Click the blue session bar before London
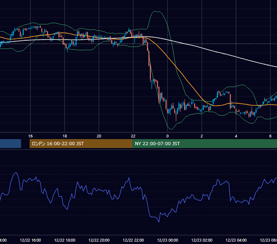 (x=11, y=144)
